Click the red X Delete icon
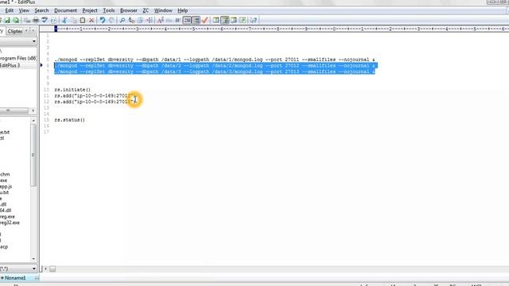Screen dimensions: 509x286 [91, 20]
